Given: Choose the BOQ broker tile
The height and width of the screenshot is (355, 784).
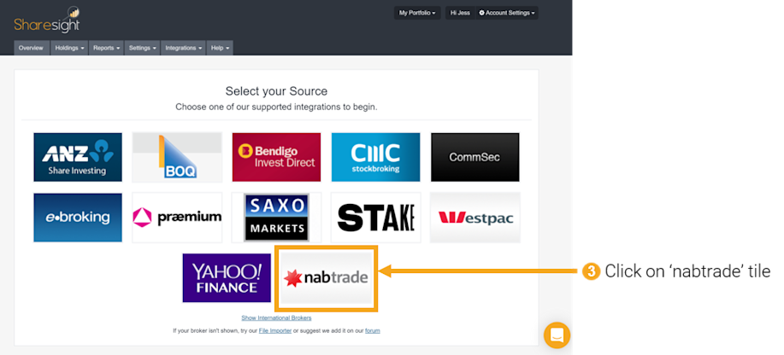Looking at the screenshot, I should 177,157.
